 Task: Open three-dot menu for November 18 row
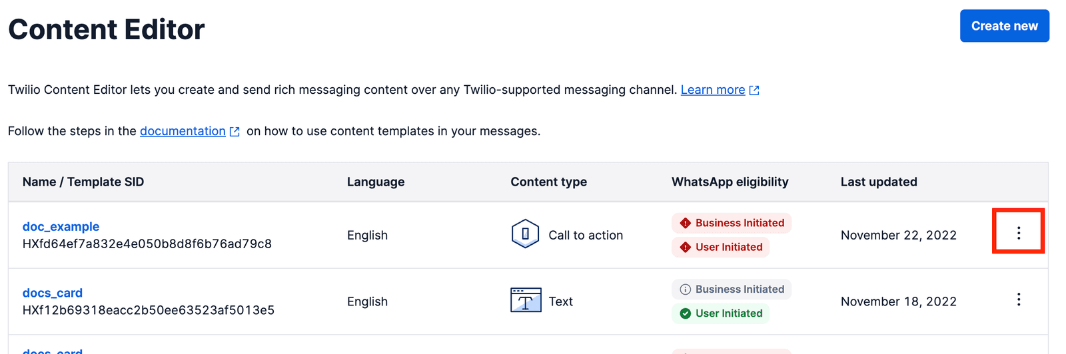tap(1018, 299)
